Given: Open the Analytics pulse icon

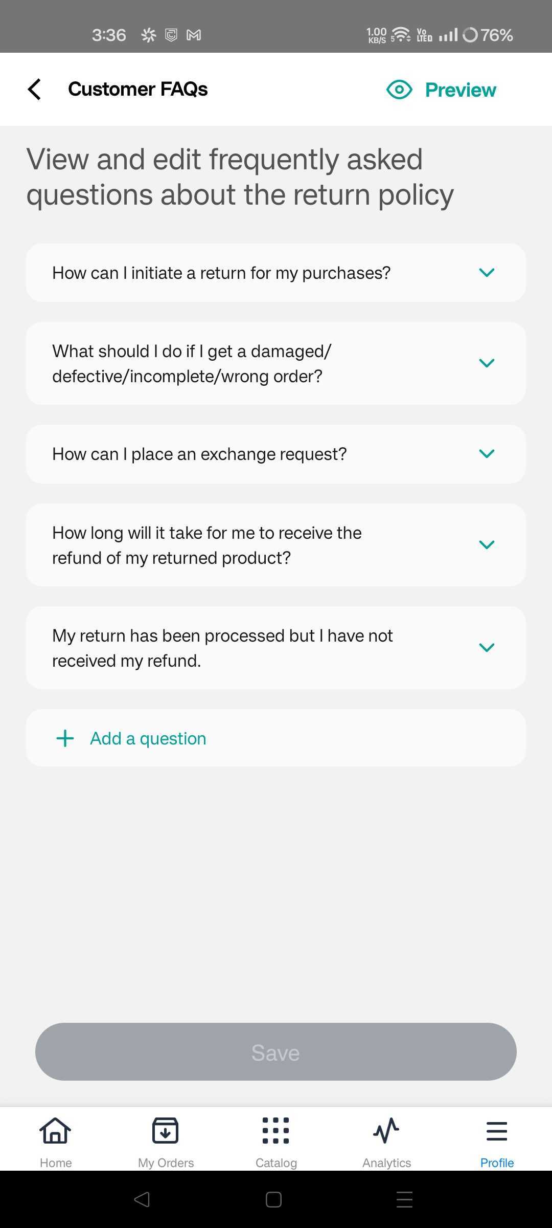Looking at the screenshot, I should (386, 1130).
